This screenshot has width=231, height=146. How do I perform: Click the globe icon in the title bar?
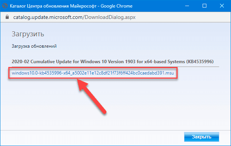[5, 6]
